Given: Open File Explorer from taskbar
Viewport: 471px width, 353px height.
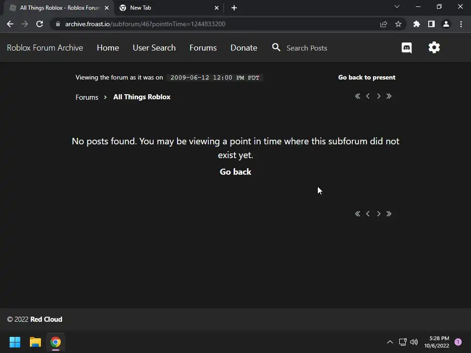Looking at the screenshot, I should tap(35, 342).
